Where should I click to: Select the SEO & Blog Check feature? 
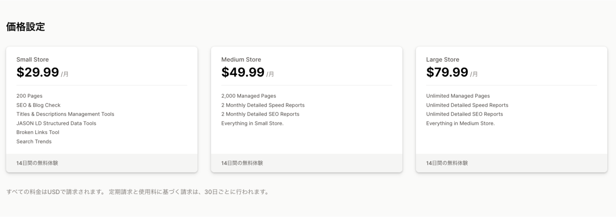click(x=38, y=105)
